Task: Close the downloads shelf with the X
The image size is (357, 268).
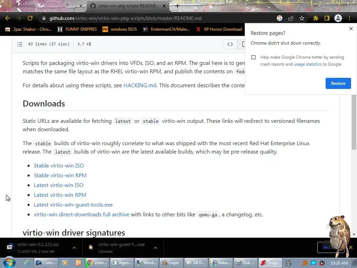Action: [351, 247]
